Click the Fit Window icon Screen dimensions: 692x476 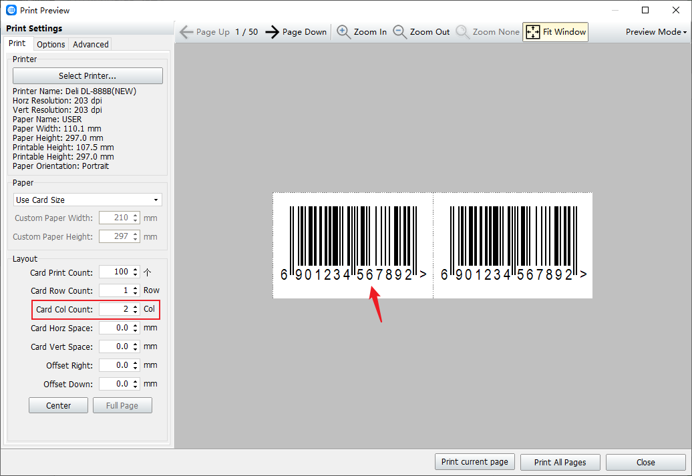[532, 32]
